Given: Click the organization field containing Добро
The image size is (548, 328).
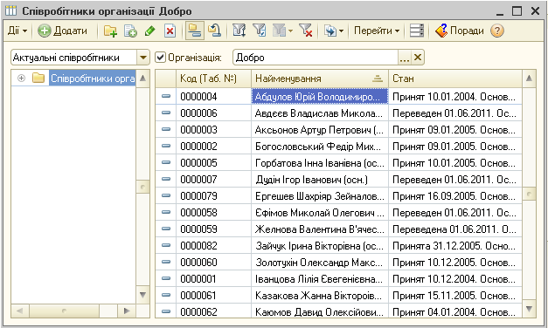Looking at the screenshot, I should (x=316, y=58).
